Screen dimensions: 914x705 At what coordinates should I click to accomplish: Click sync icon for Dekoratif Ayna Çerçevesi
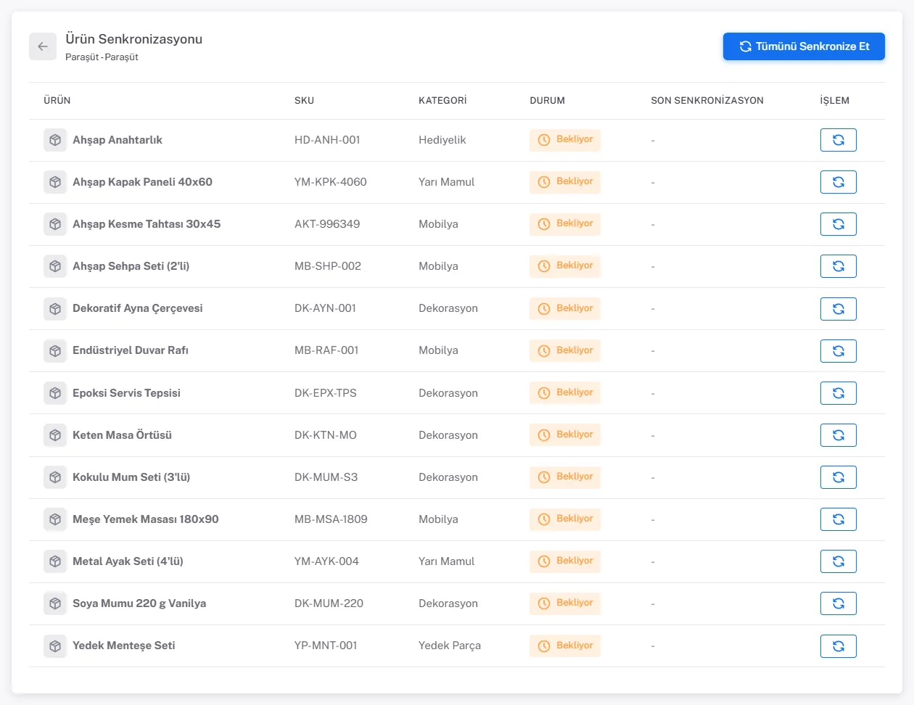[838, 309]
